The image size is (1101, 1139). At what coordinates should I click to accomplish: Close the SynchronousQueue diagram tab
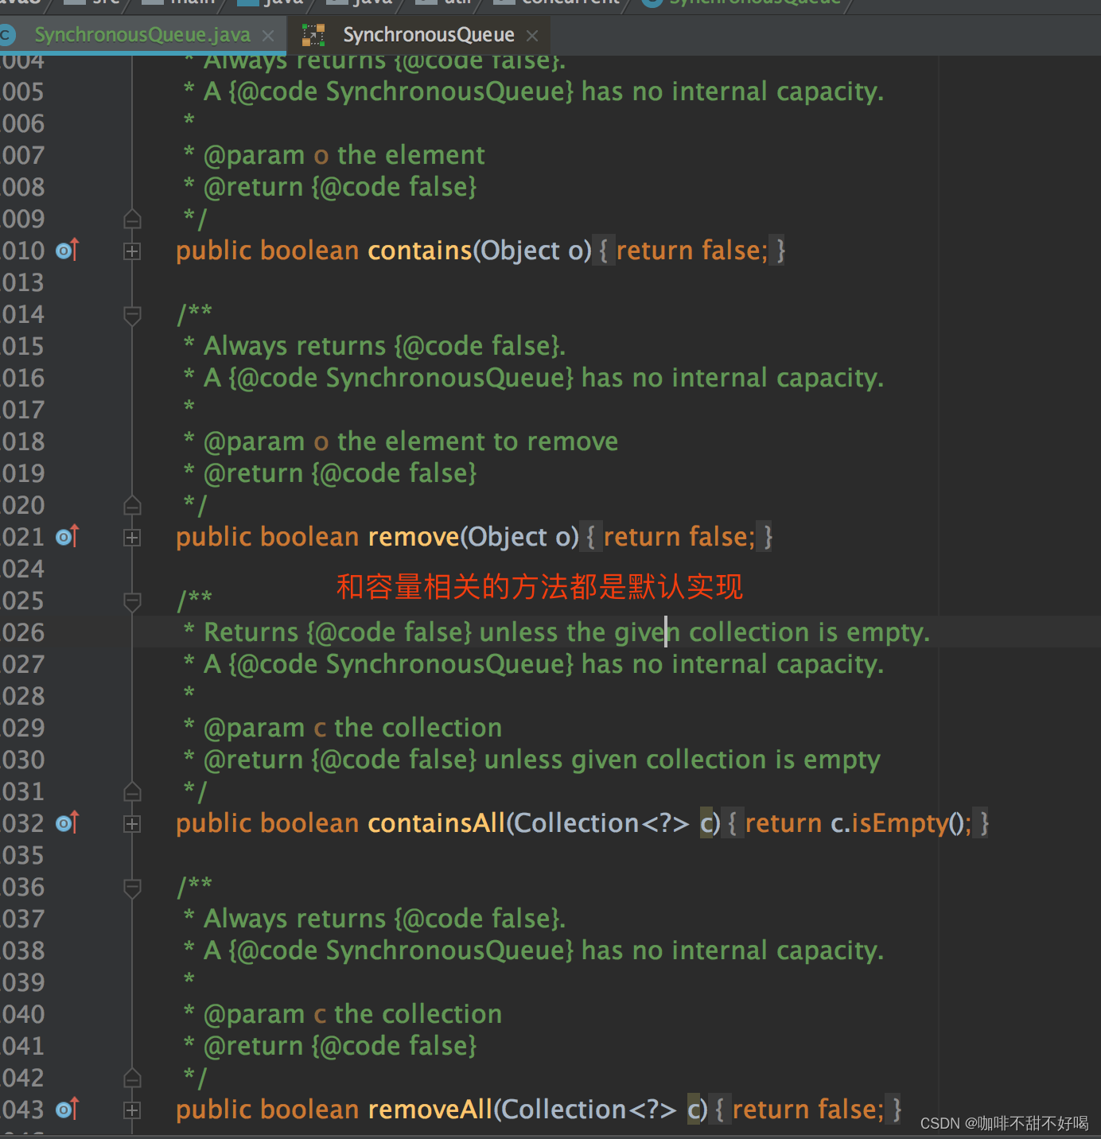point(532,36)
